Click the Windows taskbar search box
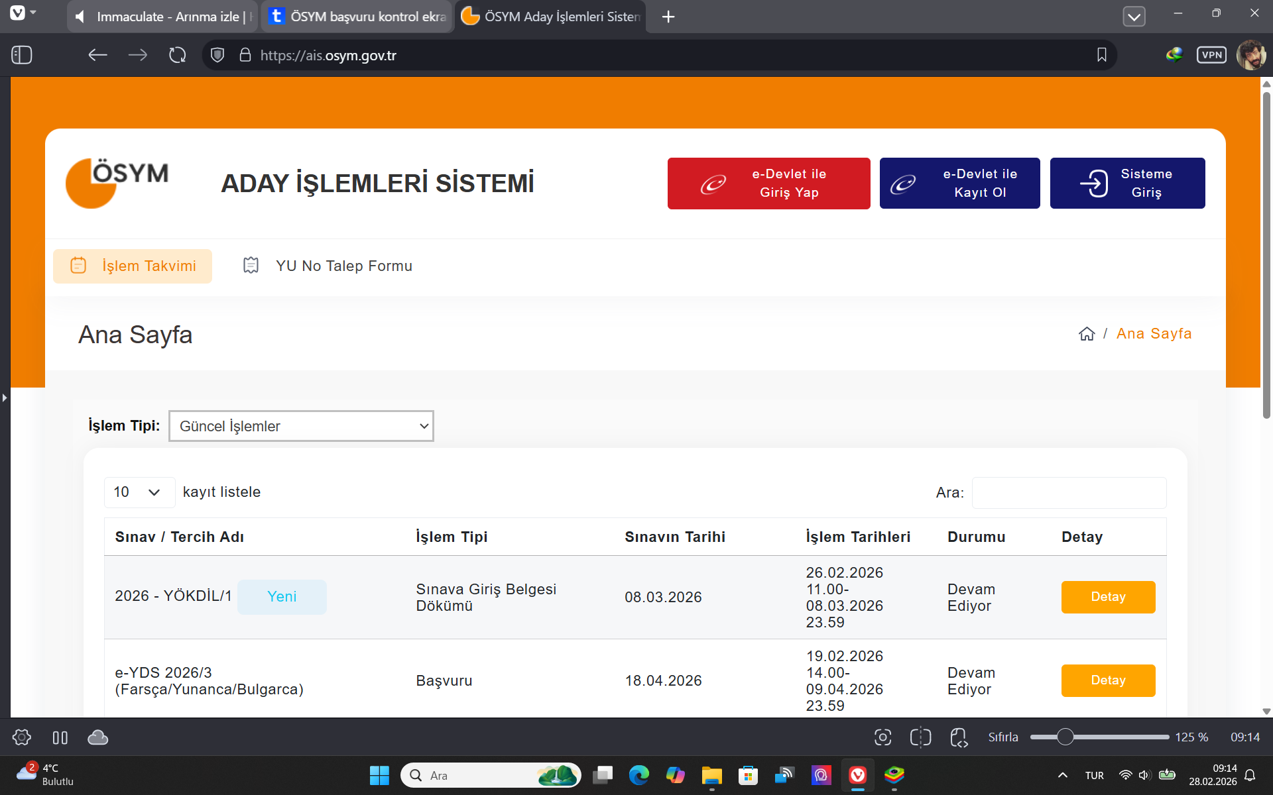The image size is (1273, 795). click(491, 775)
